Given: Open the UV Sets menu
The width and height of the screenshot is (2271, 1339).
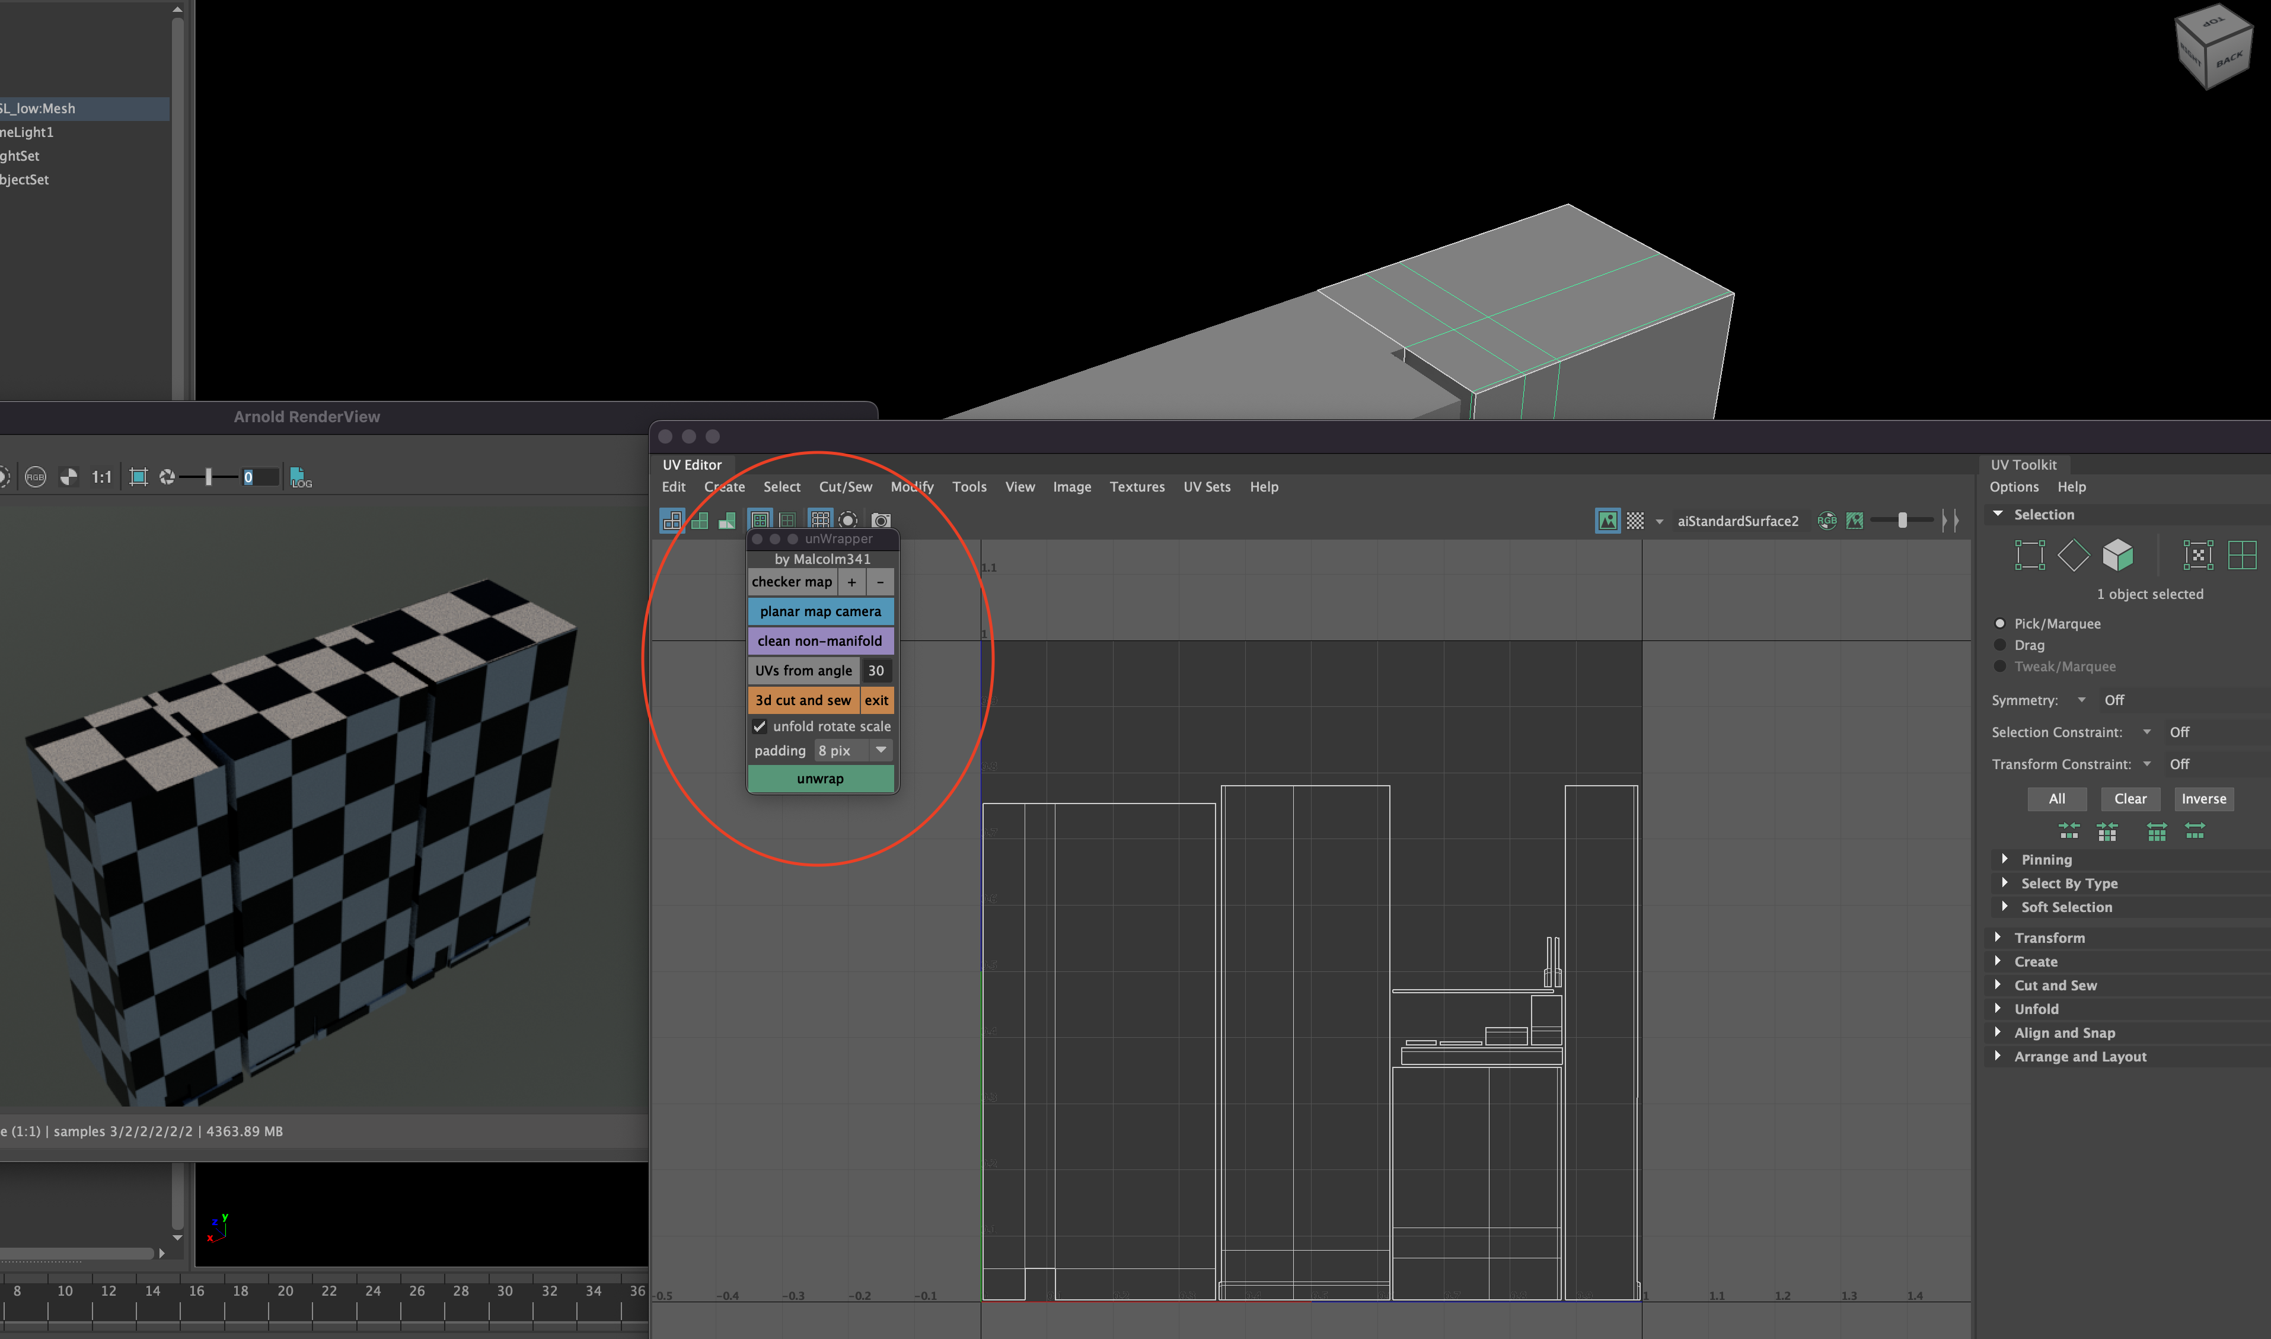Looking at the screenshot, I should [x=1206, y=486].
